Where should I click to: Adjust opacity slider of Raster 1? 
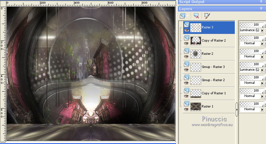pyautogui.click(x=252, y=104)
